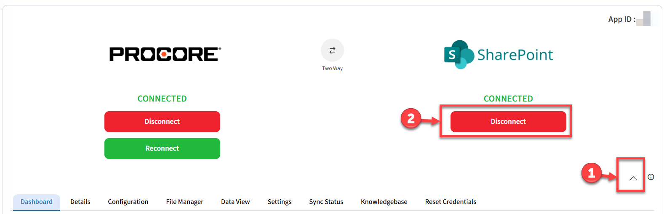
Task: Select the Reset Credentials tab
Action: 451,202
